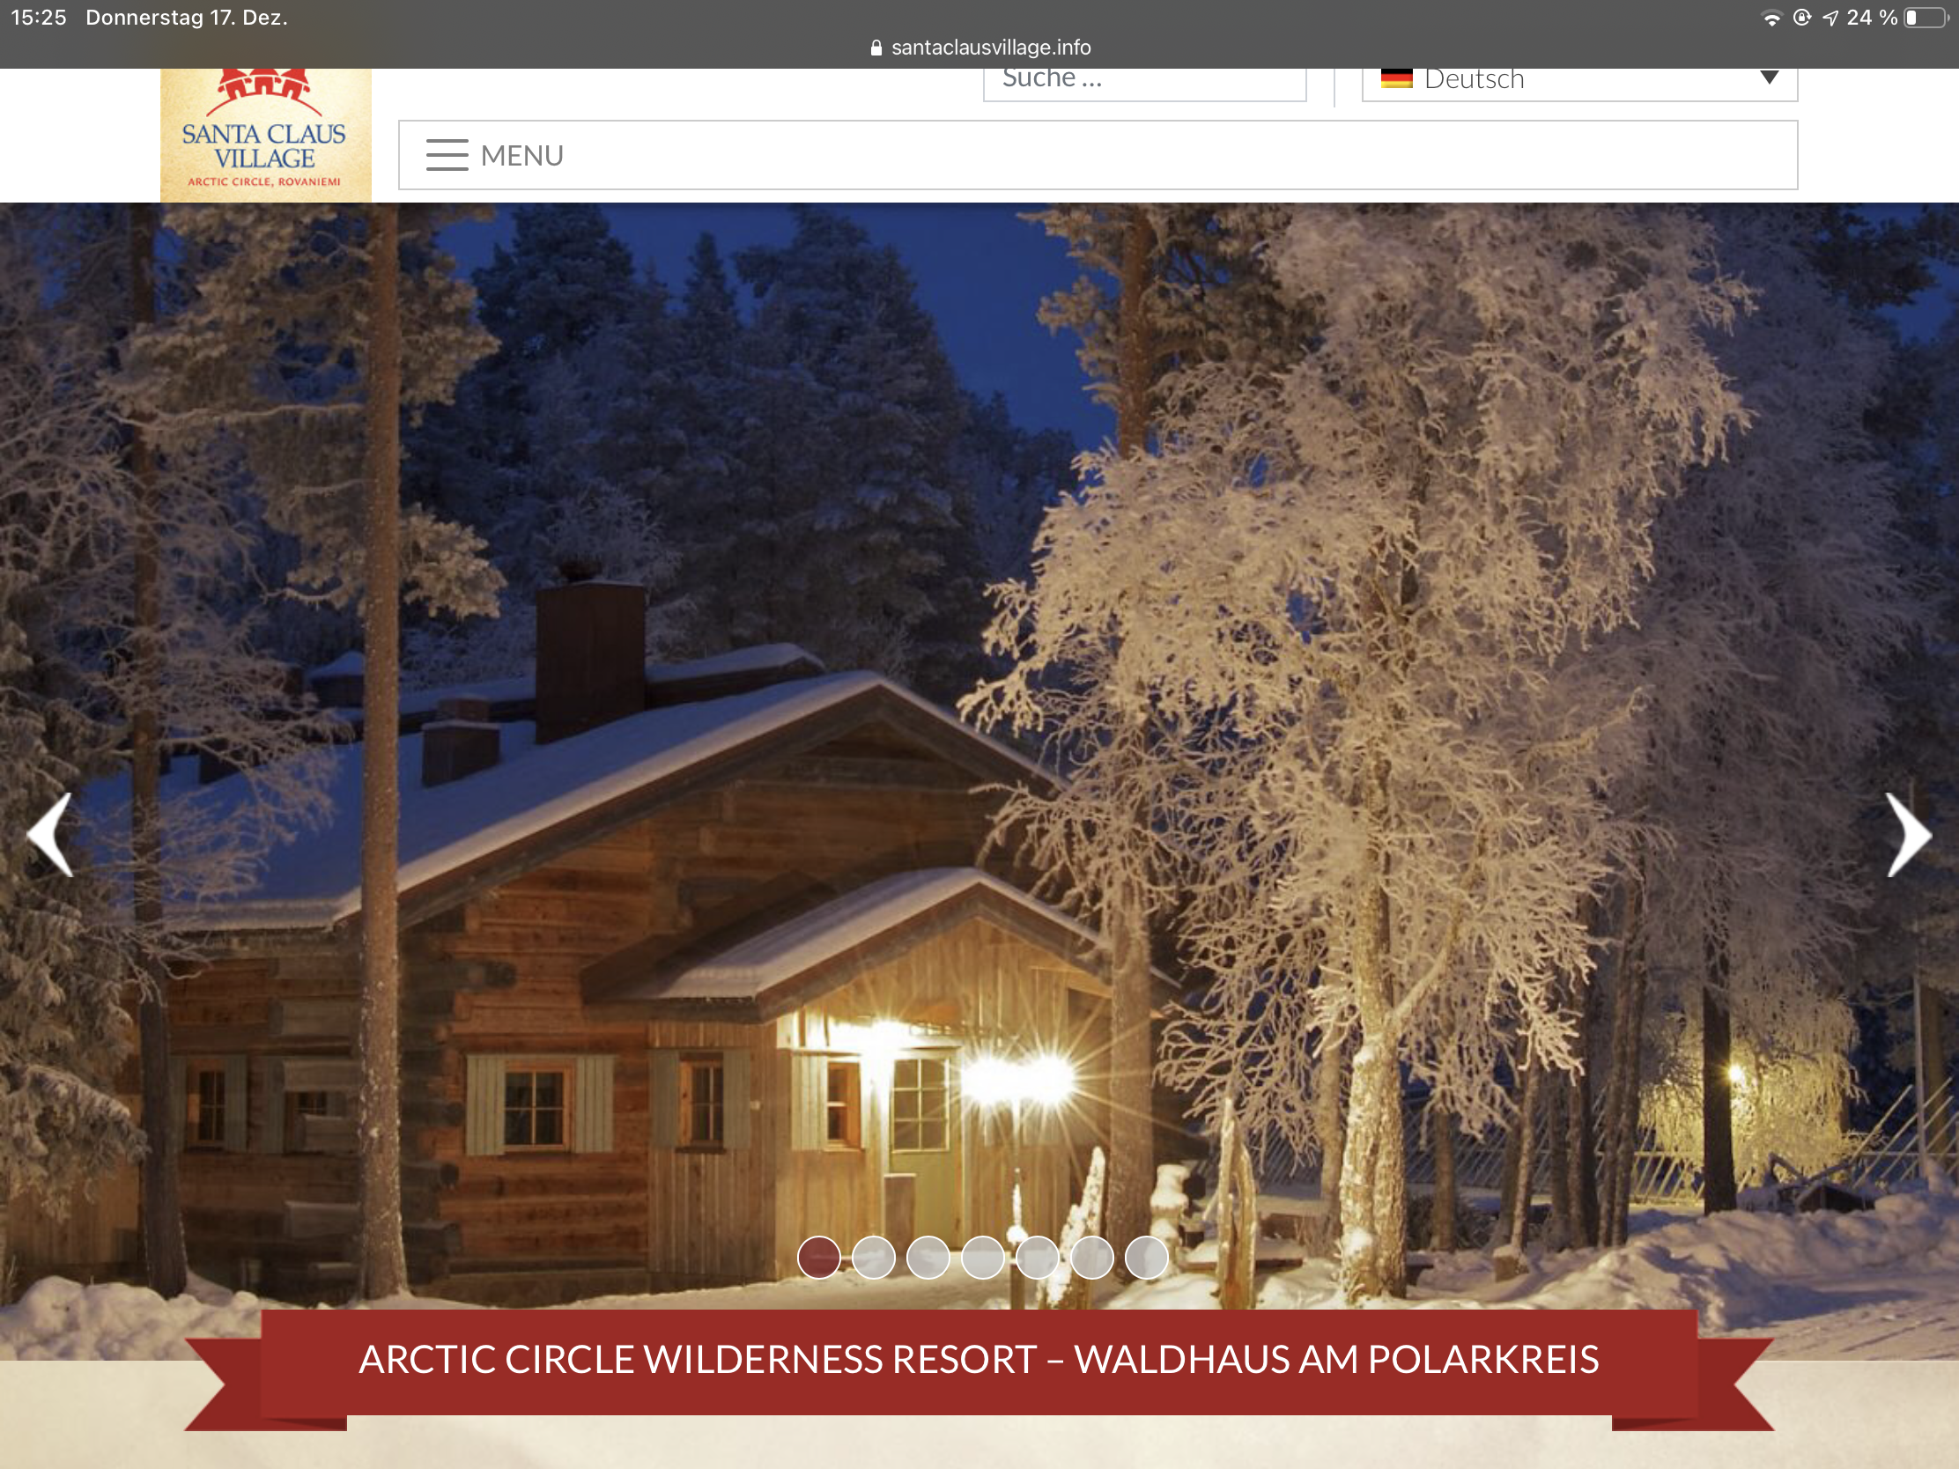This screenshot has height=1469, width=1959.
Task: Tap the lock icon beside the URL
Action: (876, 48)
